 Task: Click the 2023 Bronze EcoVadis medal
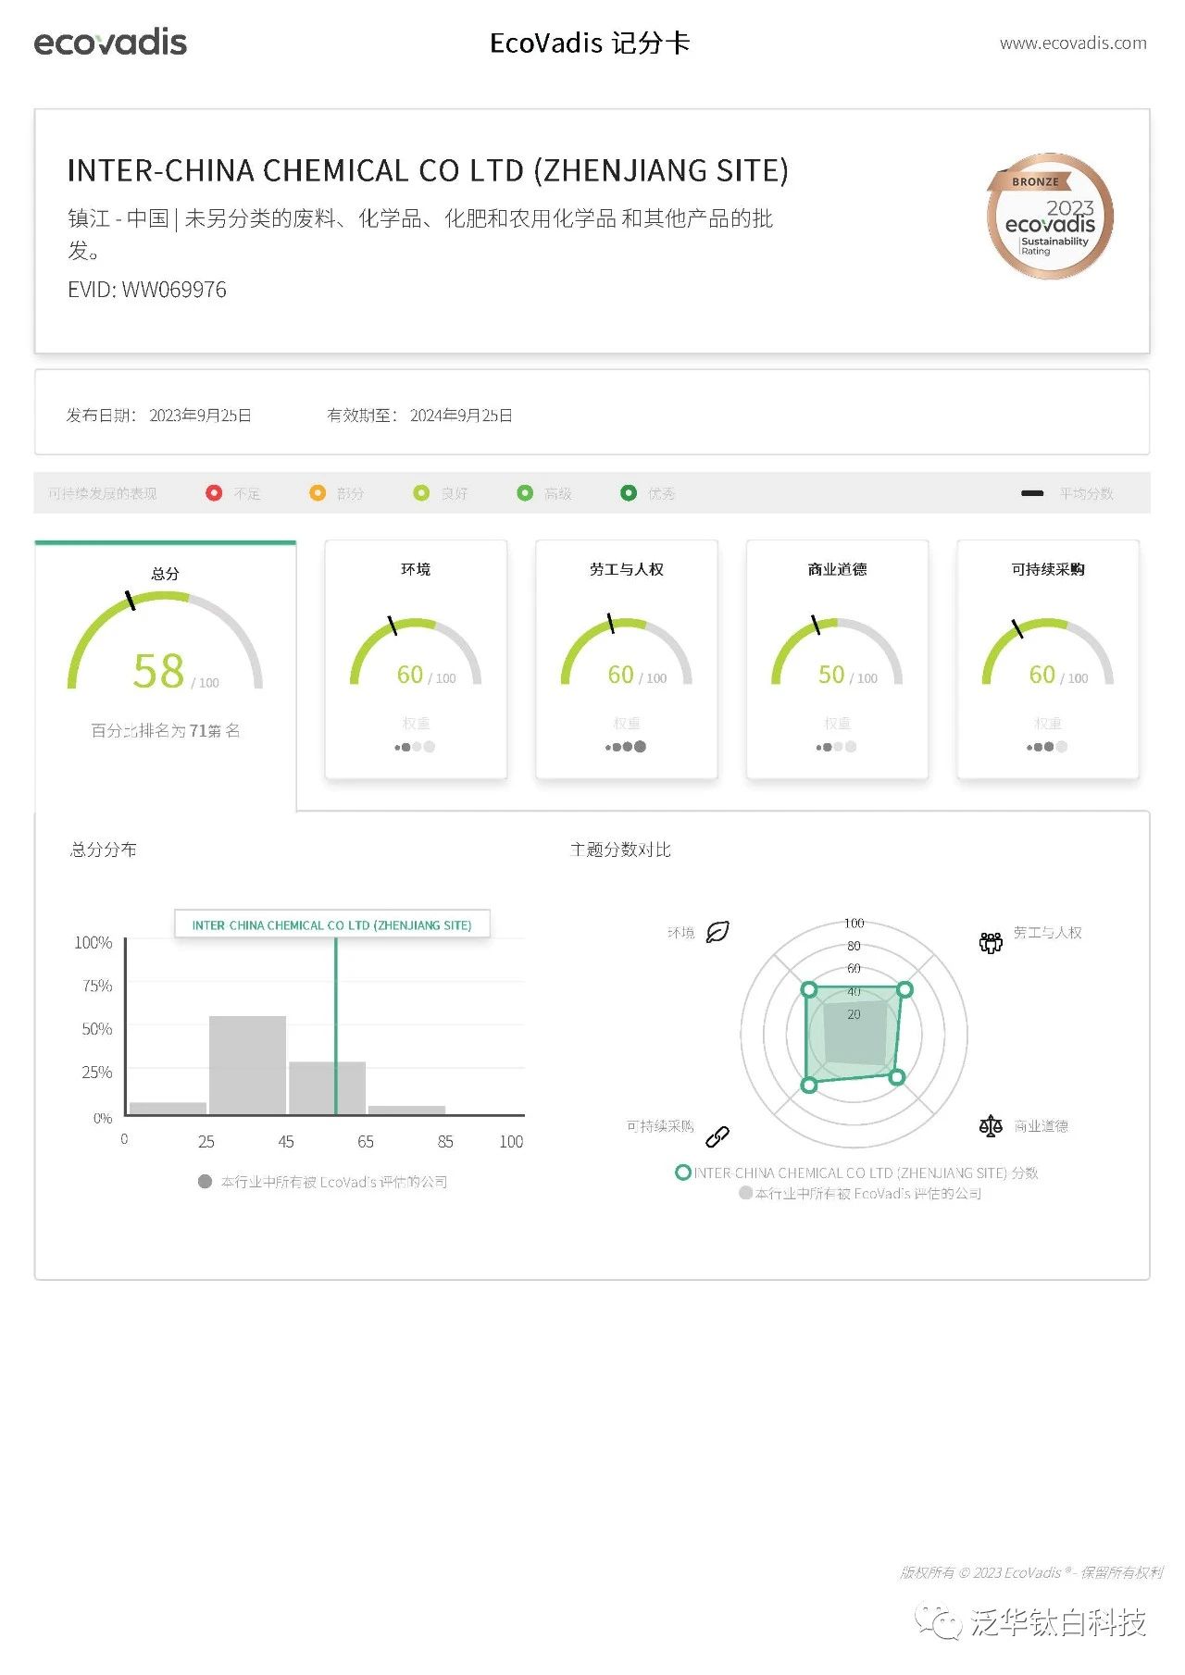[1050, 216]
